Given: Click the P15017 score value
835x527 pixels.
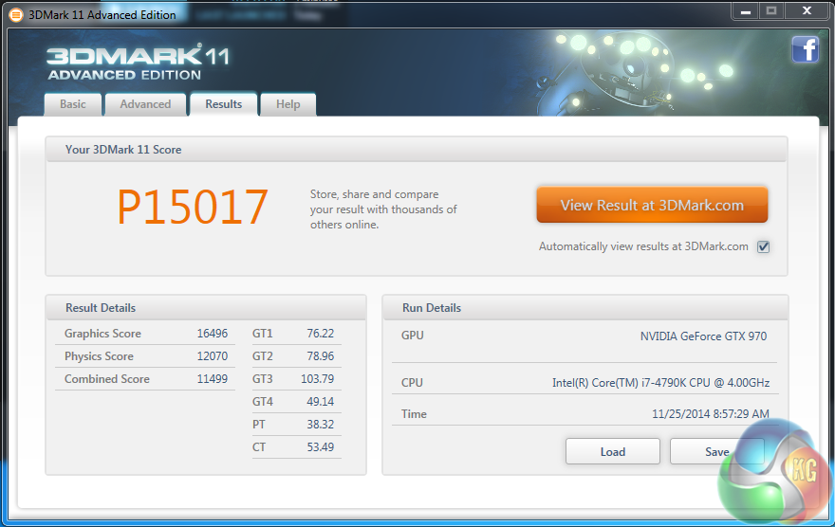Looking at the screenshot, I should coord(193,207).
